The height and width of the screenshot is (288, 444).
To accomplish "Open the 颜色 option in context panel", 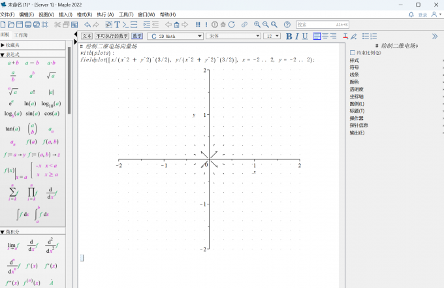I will 355,82.
